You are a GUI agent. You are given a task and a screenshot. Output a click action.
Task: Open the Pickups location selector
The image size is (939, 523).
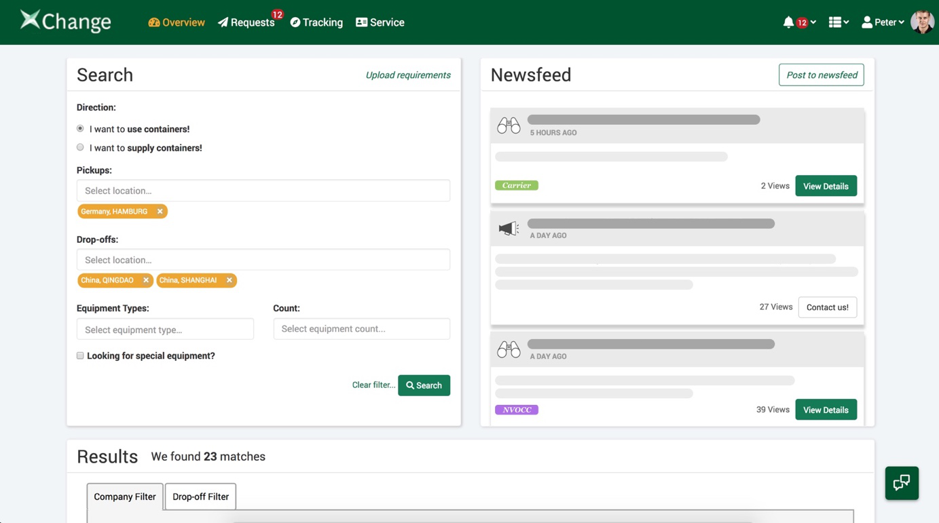click(x=263, y=191)
